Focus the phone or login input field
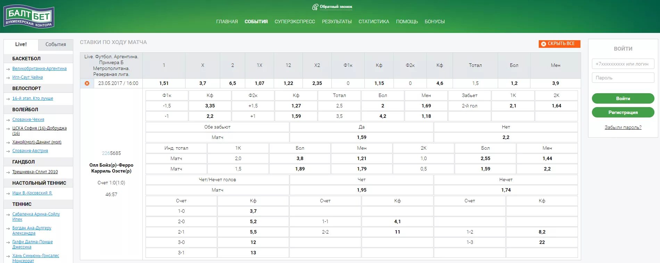660x263 pixels. tap(623, 64)
